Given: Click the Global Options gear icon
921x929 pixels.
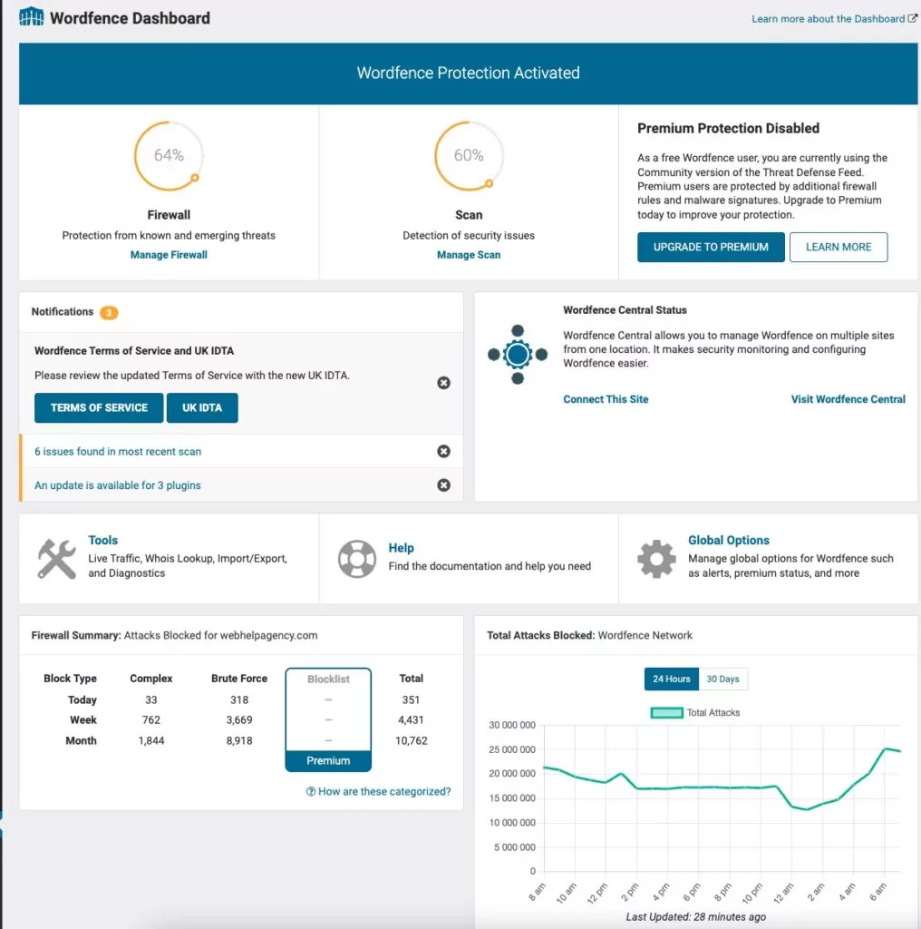Looking at the screenshot, I should (x=657, y=558).
